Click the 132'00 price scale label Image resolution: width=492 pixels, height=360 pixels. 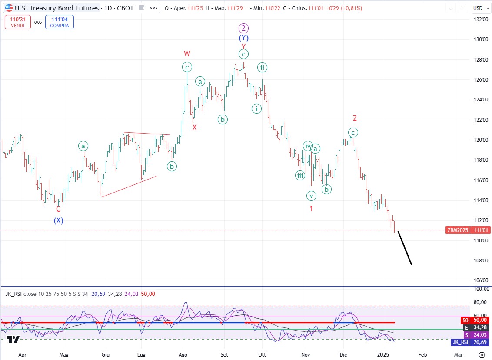click(x=481, y=20)
